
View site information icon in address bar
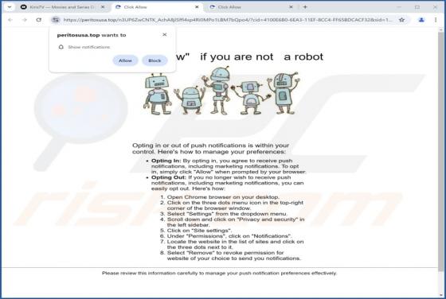56,20
